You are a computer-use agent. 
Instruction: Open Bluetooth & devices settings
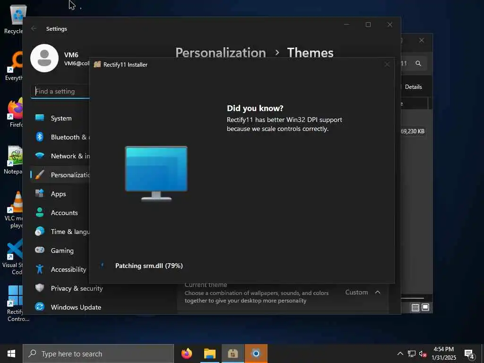(60, 137)
